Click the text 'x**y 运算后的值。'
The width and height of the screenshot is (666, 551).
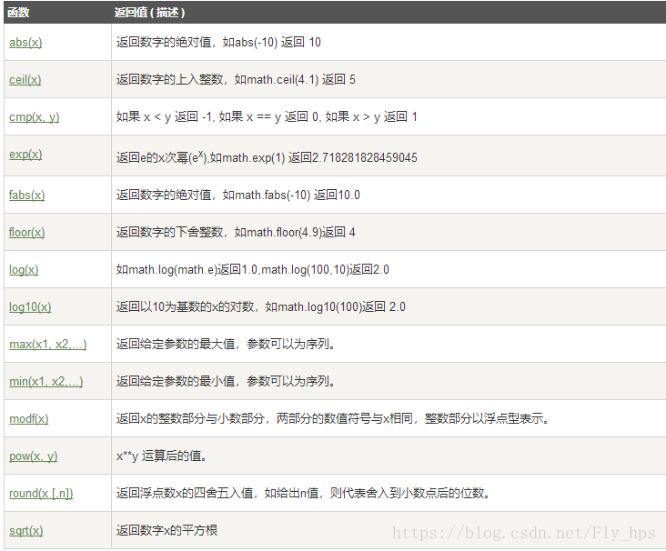click(x=162, y=456)
